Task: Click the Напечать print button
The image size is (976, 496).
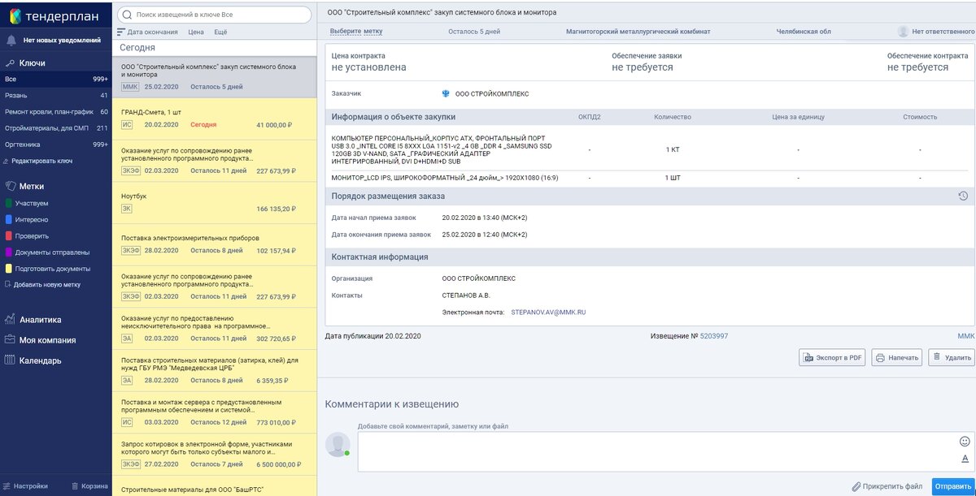Action: (x=897, y=357)
